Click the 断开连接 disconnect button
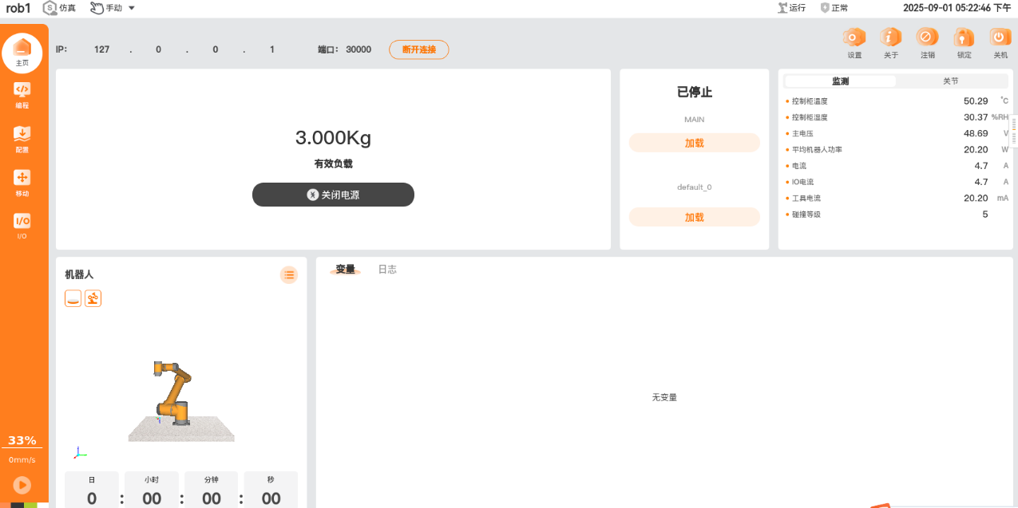Viewport: 1018px width, 508px height. click(x=419, y=49)
